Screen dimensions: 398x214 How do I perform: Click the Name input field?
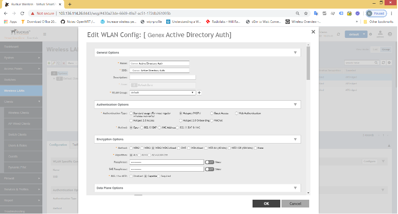click(x=159, y=64)
